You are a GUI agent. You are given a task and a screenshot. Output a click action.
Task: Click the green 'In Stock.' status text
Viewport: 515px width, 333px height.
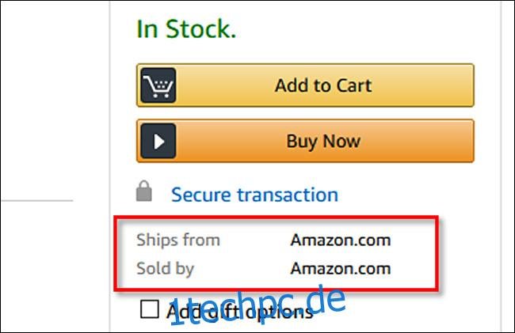pyautogui.click(x=186, y=28)
